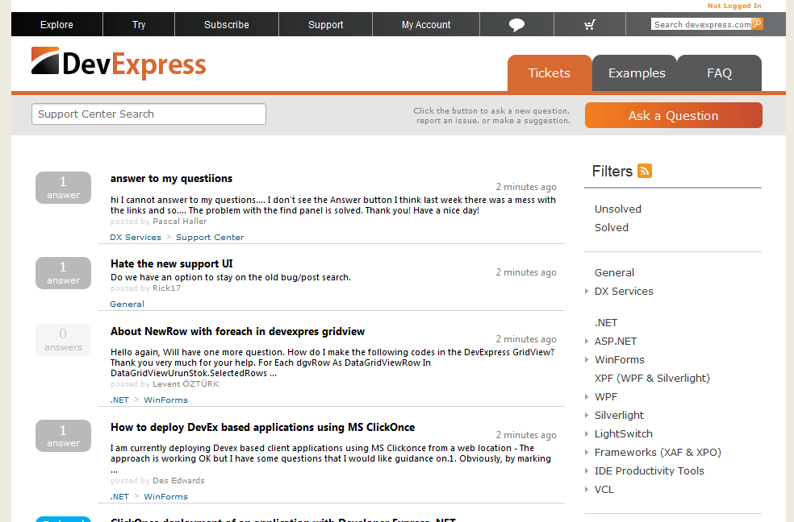Image resolution: width=794 pixels, height=522 pixels.
Task: Click Support Center breadcrumb link
Action: click(x=210, y=238)
